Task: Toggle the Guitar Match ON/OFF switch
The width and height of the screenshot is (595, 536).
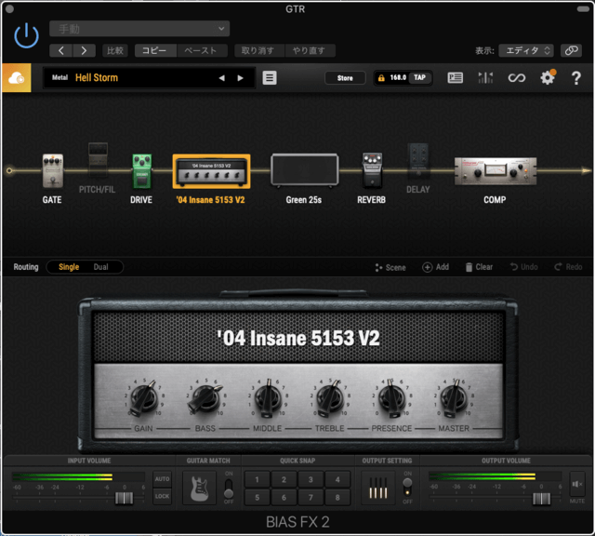Action: (229, 488)
